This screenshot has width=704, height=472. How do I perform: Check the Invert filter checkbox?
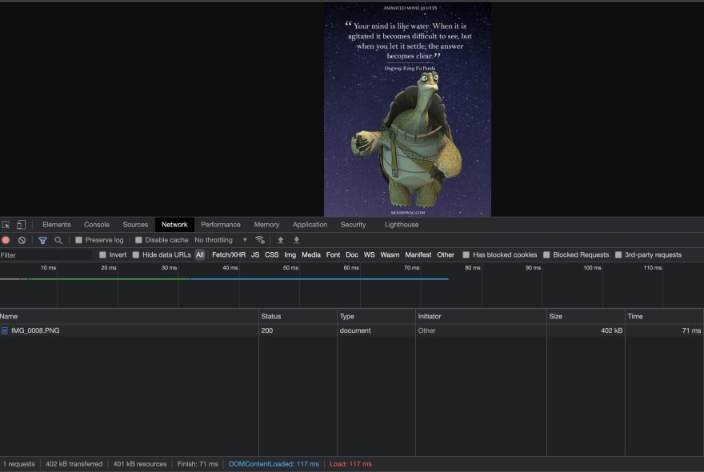pos(102,254)
